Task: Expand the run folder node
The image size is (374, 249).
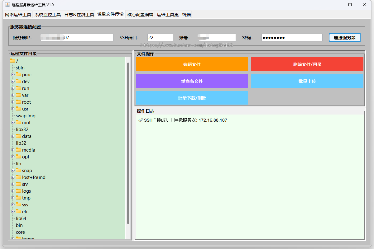Action: click(13, 88)
